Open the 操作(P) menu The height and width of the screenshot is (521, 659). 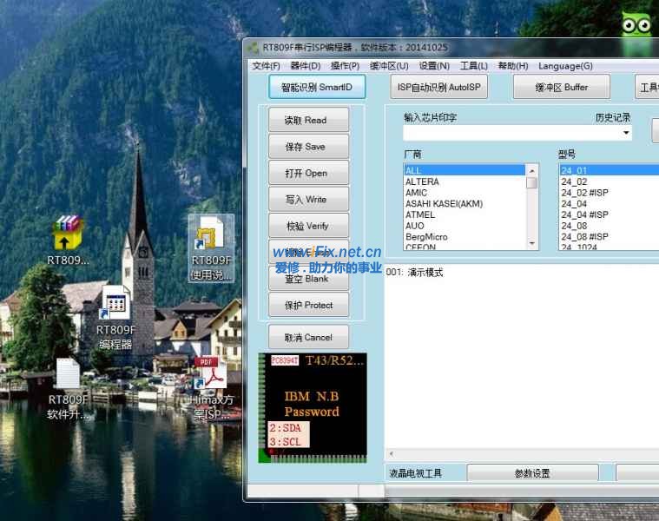click(345, 66)
